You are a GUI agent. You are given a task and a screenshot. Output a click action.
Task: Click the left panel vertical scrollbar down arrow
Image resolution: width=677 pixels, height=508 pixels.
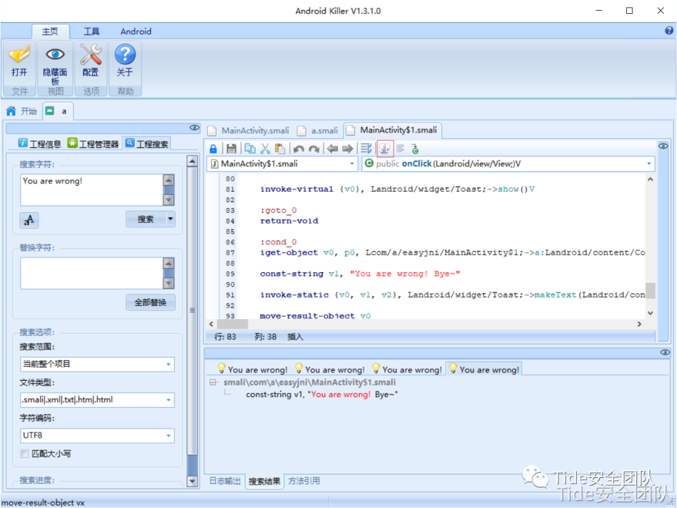[x=192, y=481]
